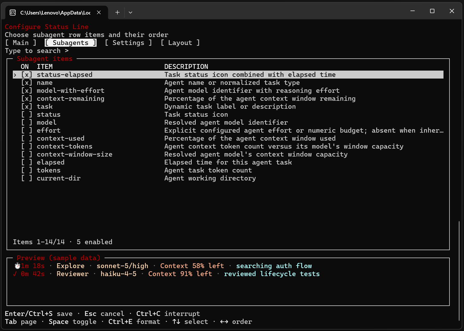
Task: Click 'Items 1-14/14 · 5 enabled' status
Action: 63,242
